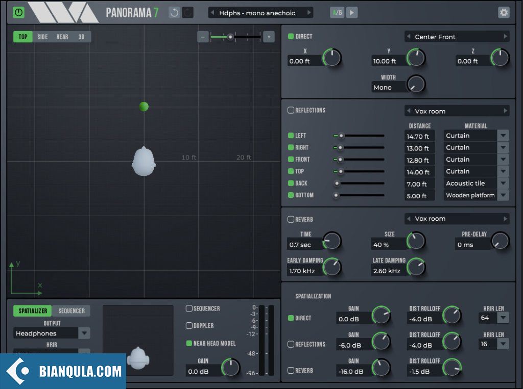Disable the Direct section toggle
The height and width of the screenshot is (389, 523).
(291, 36)
